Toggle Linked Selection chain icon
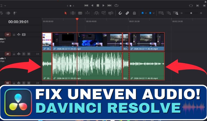 (127, 13)
